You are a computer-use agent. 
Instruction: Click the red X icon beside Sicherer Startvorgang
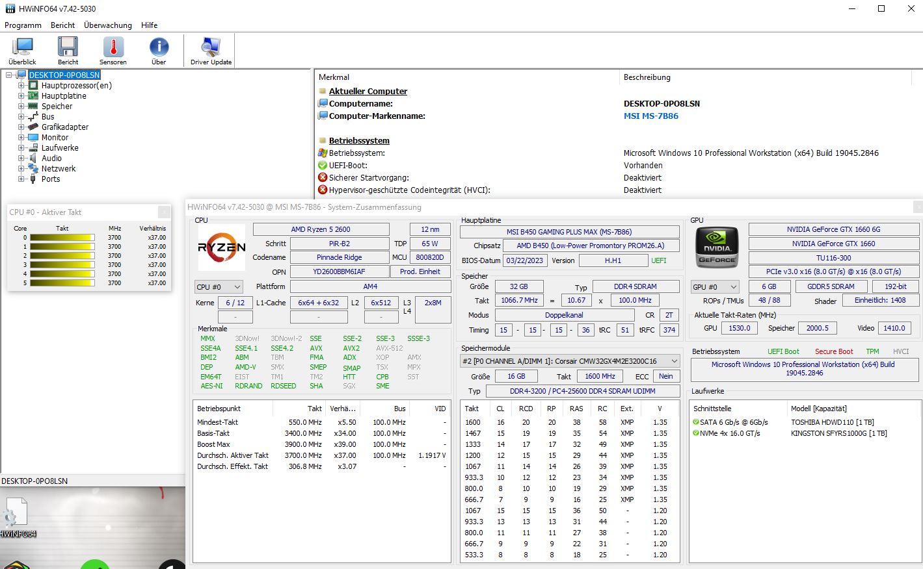click(323, 177)
